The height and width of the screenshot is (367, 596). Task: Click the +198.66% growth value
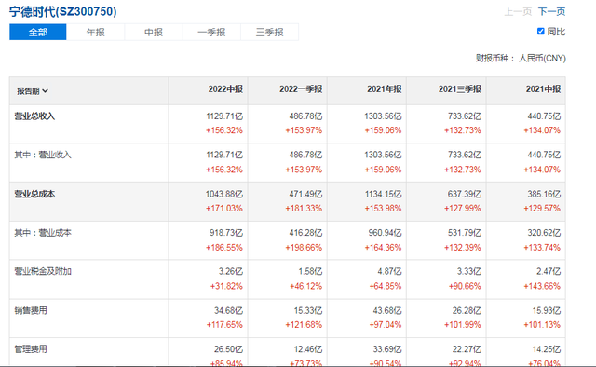coord(304,248)
